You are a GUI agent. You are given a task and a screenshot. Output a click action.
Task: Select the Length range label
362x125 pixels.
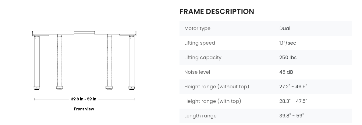coord(200,116)
